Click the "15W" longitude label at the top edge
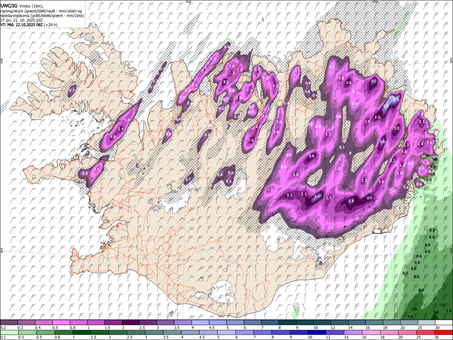Screen dimensions: 453x340 [x=375, y=1]
